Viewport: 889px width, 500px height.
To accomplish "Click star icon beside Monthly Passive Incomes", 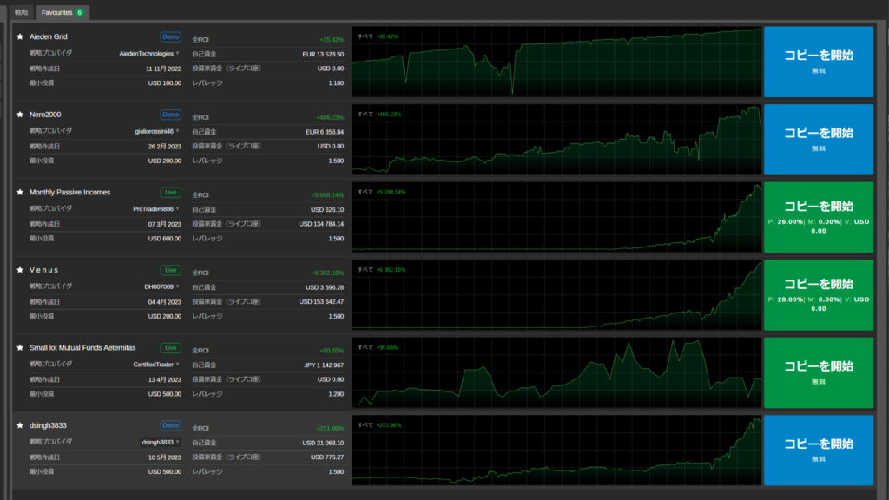I will coord(20,192).
